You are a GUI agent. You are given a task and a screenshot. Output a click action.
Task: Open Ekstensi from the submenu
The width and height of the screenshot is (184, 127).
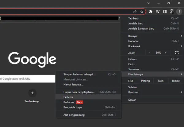click(88, 97)
